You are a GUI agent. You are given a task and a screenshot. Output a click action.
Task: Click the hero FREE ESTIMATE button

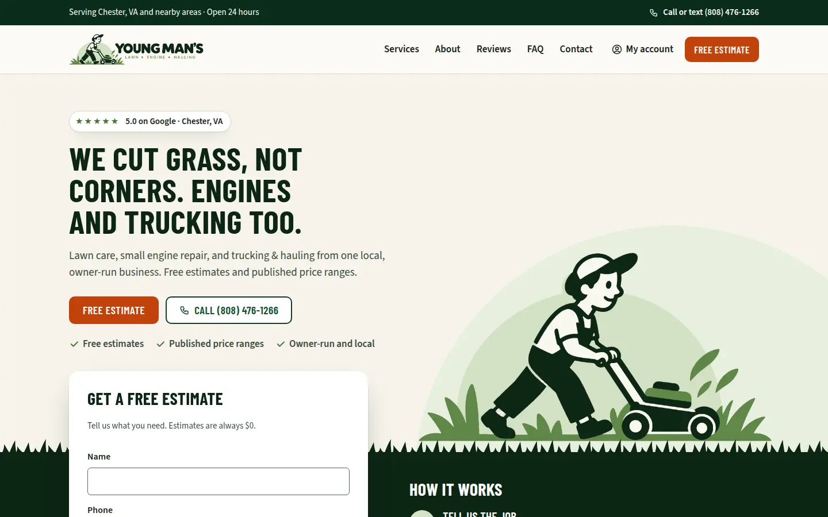(x=114, y=310)
